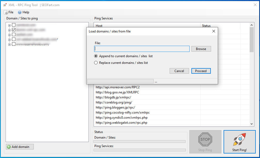Screen dimensions: 260x158
Task: Click Proceed in the dialog
Action: click(201, 71)
